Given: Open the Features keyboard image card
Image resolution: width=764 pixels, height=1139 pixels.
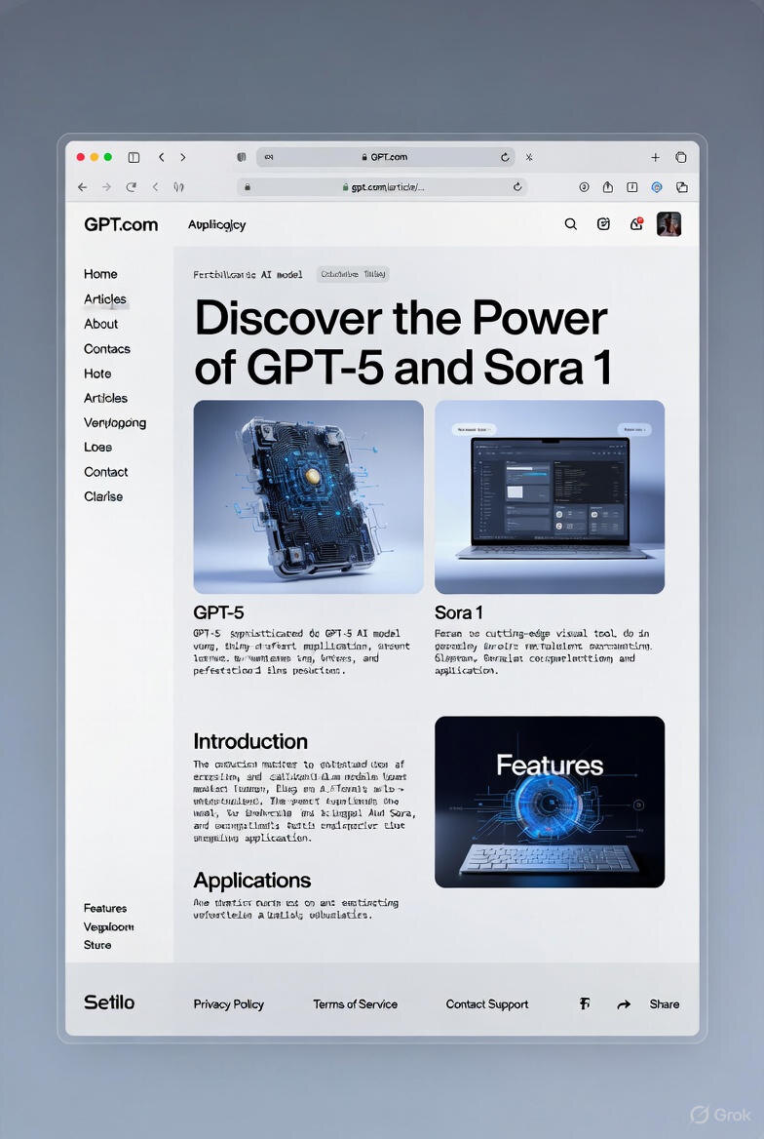Looking at the screenshot, I should tap(550, 802).
